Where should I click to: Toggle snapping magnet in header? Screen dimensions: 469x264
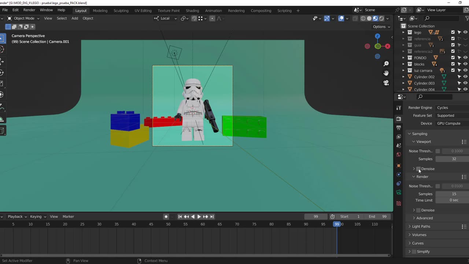[x=194, y=18]
